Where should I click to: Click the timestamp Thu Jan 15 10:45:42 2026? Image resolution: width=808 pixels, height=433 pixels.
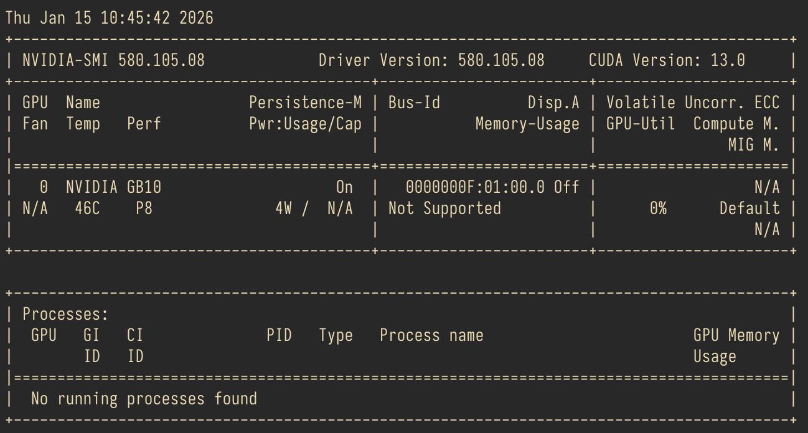pyautogui.click(x=110, y=18)
